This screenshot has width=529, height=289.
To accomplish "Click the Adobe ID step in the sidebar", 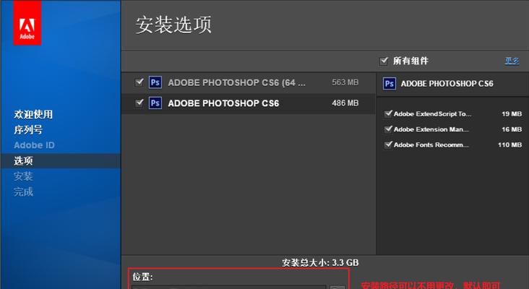I will point(34,145).
